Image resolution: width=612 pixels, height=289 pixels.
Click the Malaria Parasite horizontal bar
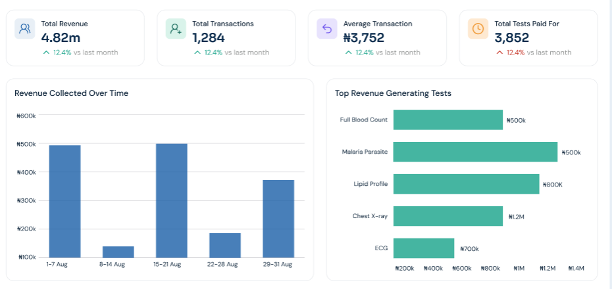point(475,152)
